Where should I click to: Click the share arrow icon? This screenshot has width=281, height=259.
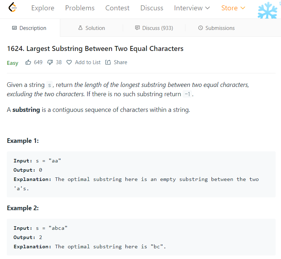point(108,62)
